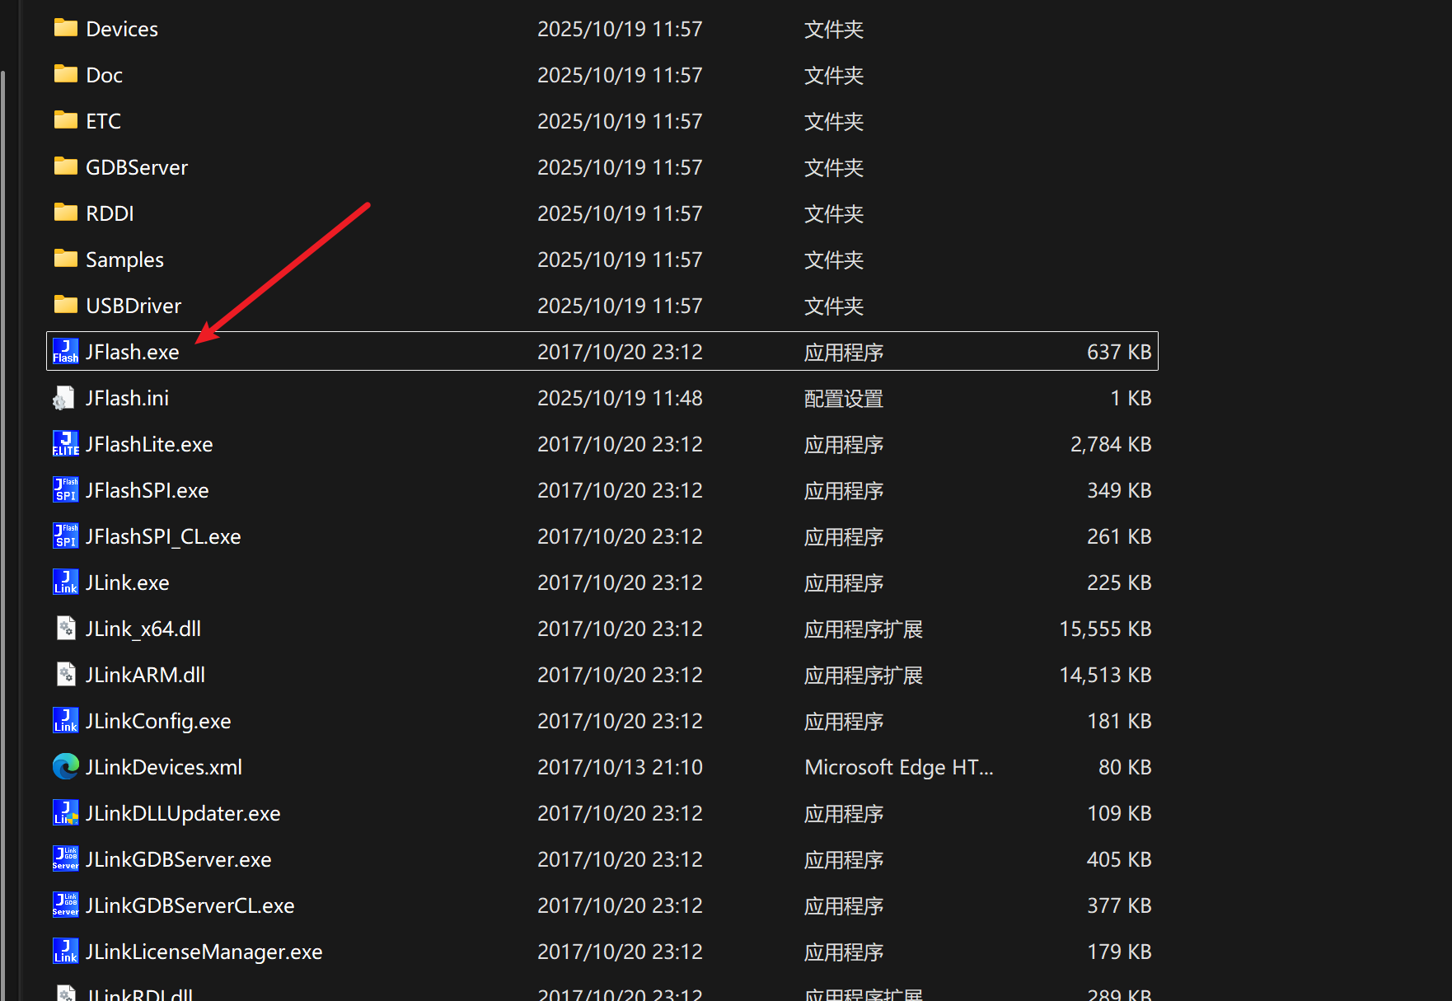This screenshot has height=1001, width=1452.
Task: Click the JFlash.ini settings file icon
Action: tap(64, 398)
